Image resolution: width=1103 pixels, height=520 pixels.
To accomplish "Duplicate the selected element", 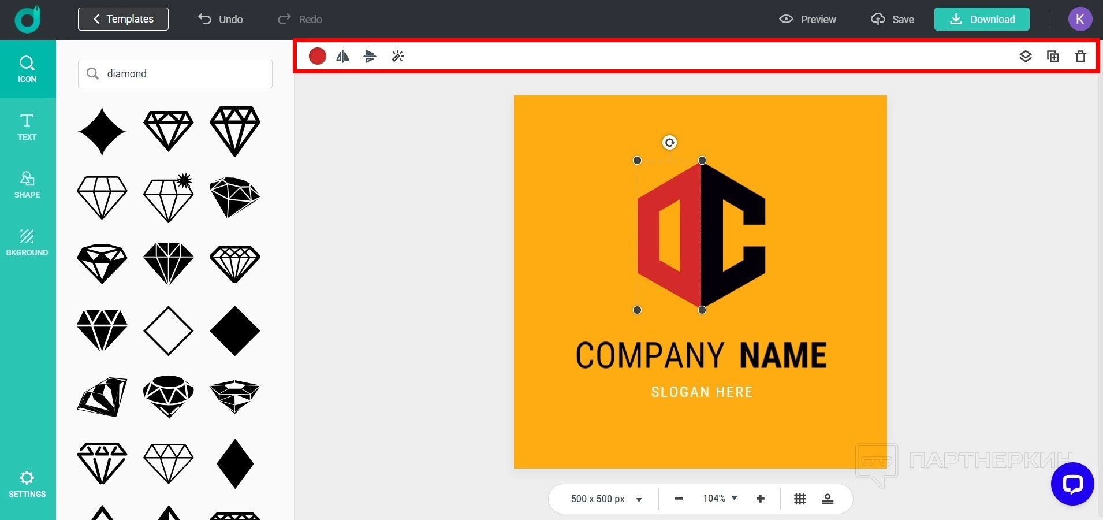I will 1053,56.
